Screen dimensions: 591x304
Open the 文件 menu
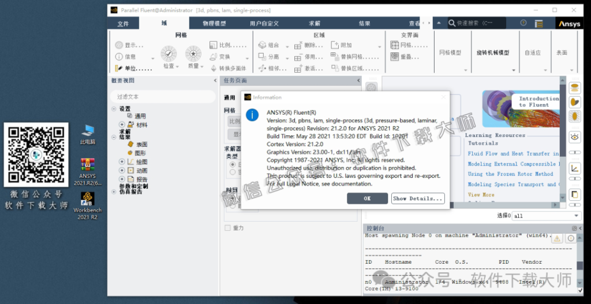coord(123,24)
